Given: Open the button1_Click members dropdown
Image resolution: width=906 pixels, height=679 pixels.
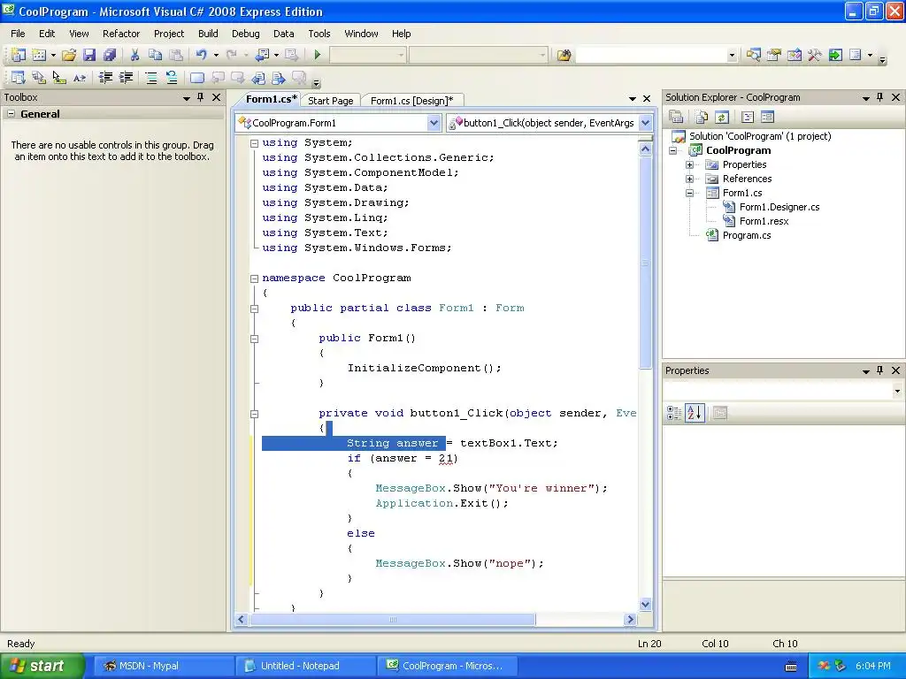Looking at the screenshot, I should click(x=646, y=122).
